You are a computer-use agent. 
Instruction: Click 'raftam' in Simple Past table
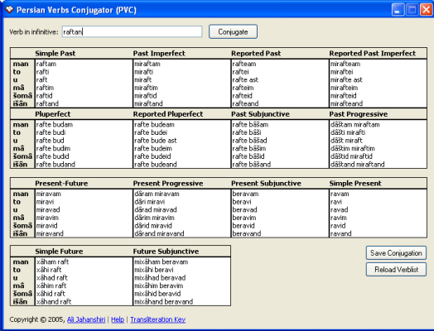pyautogui.click(x=46, y=64)
